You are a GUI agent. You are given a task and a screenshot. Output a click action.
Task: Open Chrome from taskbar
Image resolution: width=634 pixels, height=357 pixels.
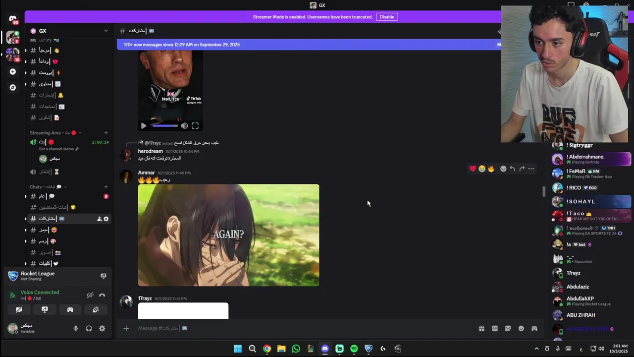(267, 349)
